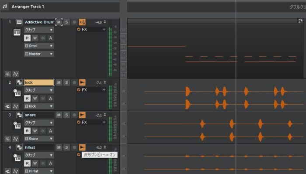306x174 pixels.
Task: Toggle FX bin power on kick track
Action: tap(79, 90)
